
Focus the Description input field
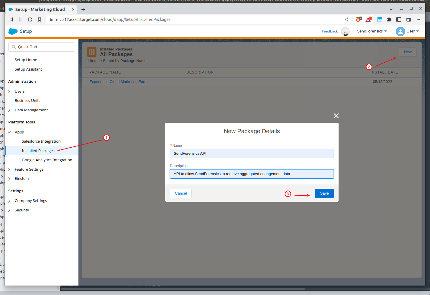(x=252, y=174)
